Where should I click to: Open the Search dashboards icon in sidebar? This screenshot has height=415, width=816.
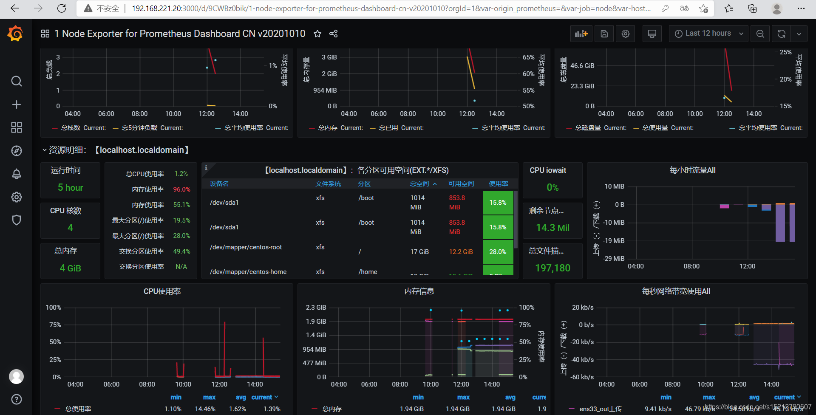17,81
